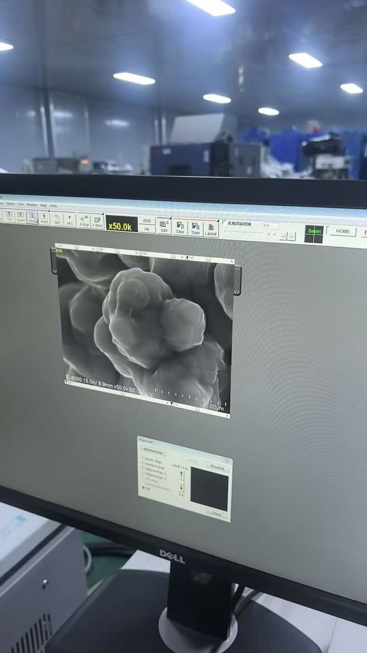367x653 pixels.
Task: Click the up arrow in Alignment dialog
Action: [181, 474]
